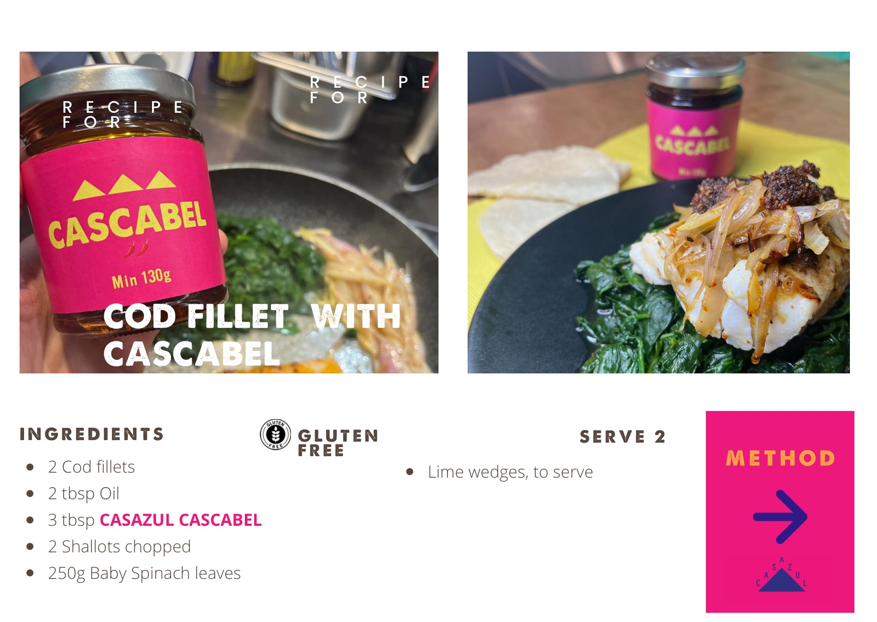The height and width of the screenshot is (622, 877).
Task: Click the Casazul triangle logo
Action: pyautogui.click(x=782, y=575)
